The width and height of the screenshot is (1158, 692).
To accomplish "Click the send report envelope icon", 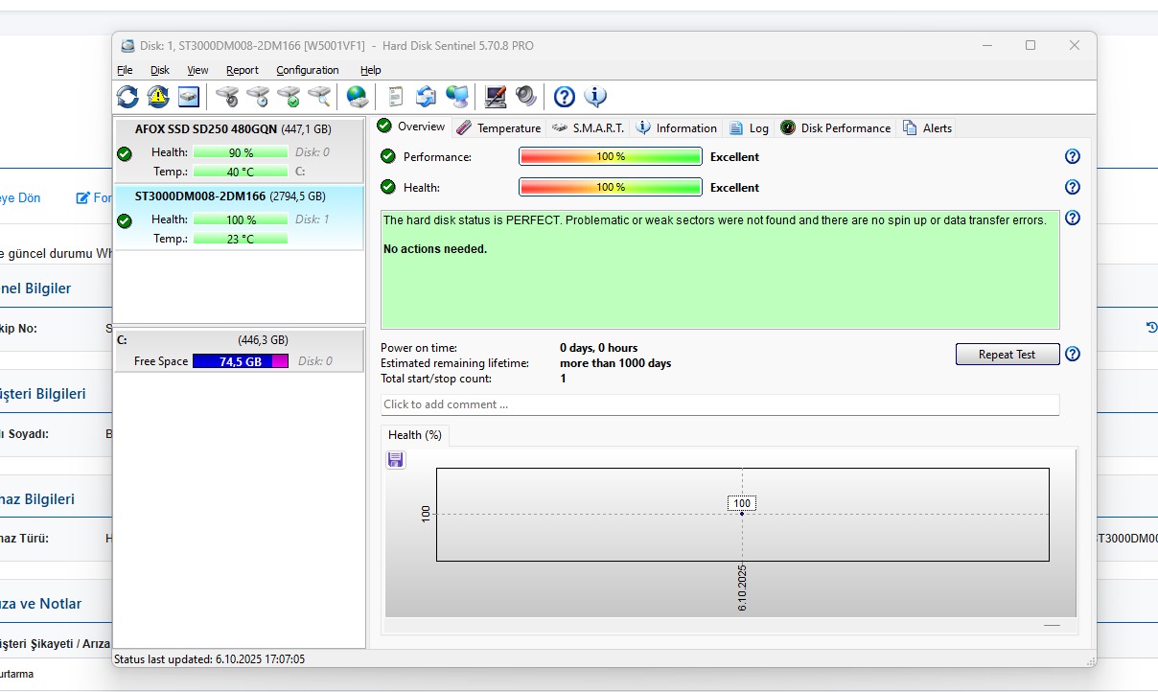I will [x=426, y=96].
